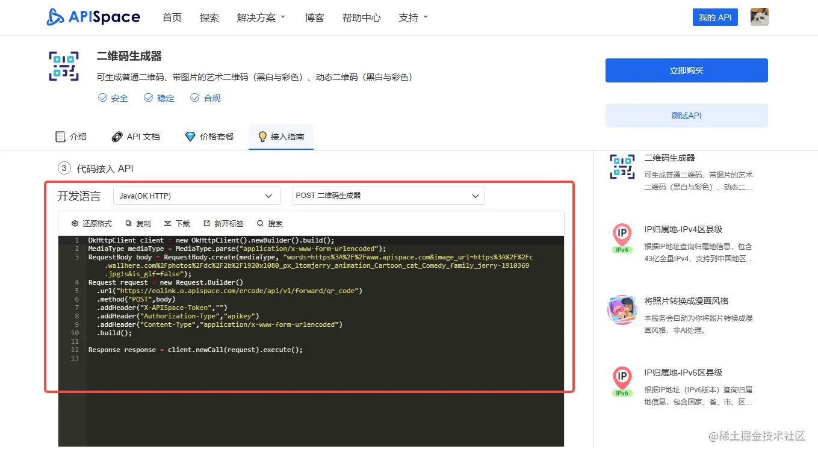Open sidebar link 将照片转换成漫画风格
818x455 pixels.
point(687,301)
